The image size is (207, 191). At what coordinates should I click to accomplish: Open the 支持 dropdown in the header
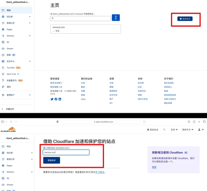pos(174,130)
